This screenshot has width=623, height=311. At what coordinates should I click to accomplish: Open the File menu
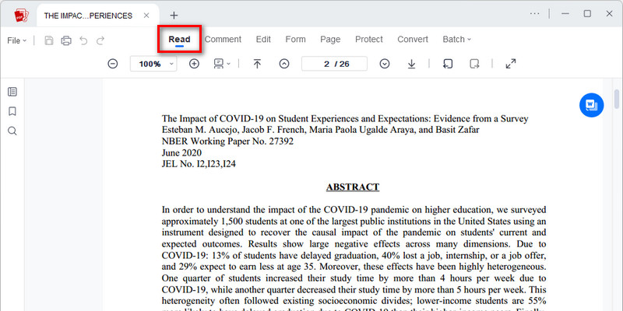(16, 40)
